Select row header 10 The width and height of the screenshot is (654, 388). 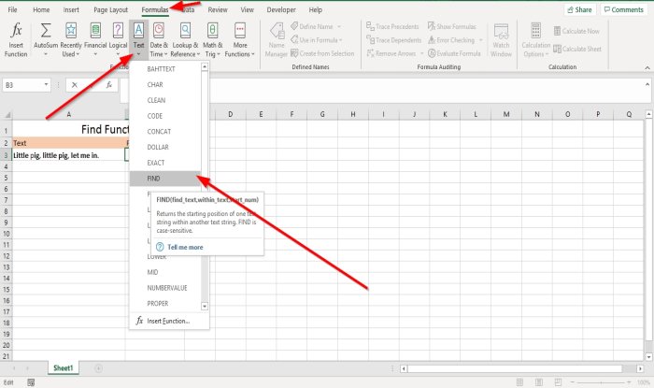tap(7, 234)
